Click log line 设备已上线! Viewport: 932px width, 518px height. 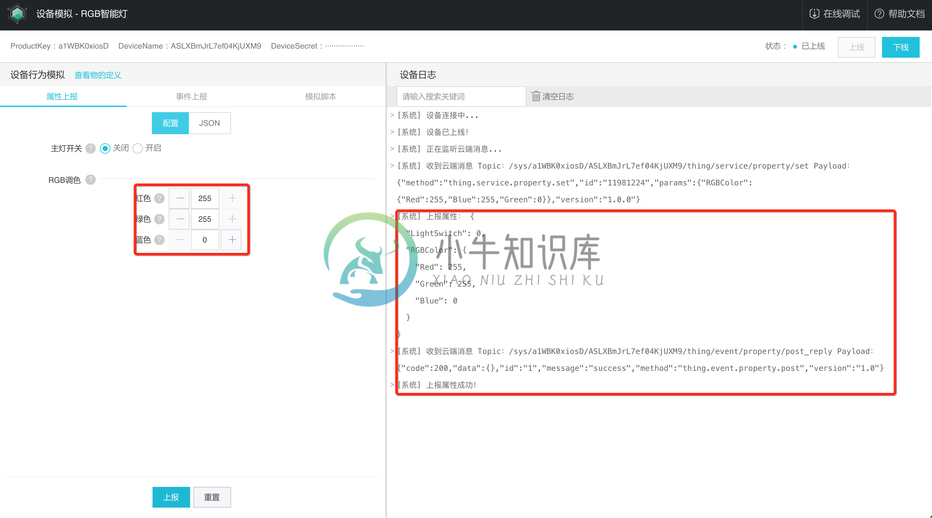[433, 132]
